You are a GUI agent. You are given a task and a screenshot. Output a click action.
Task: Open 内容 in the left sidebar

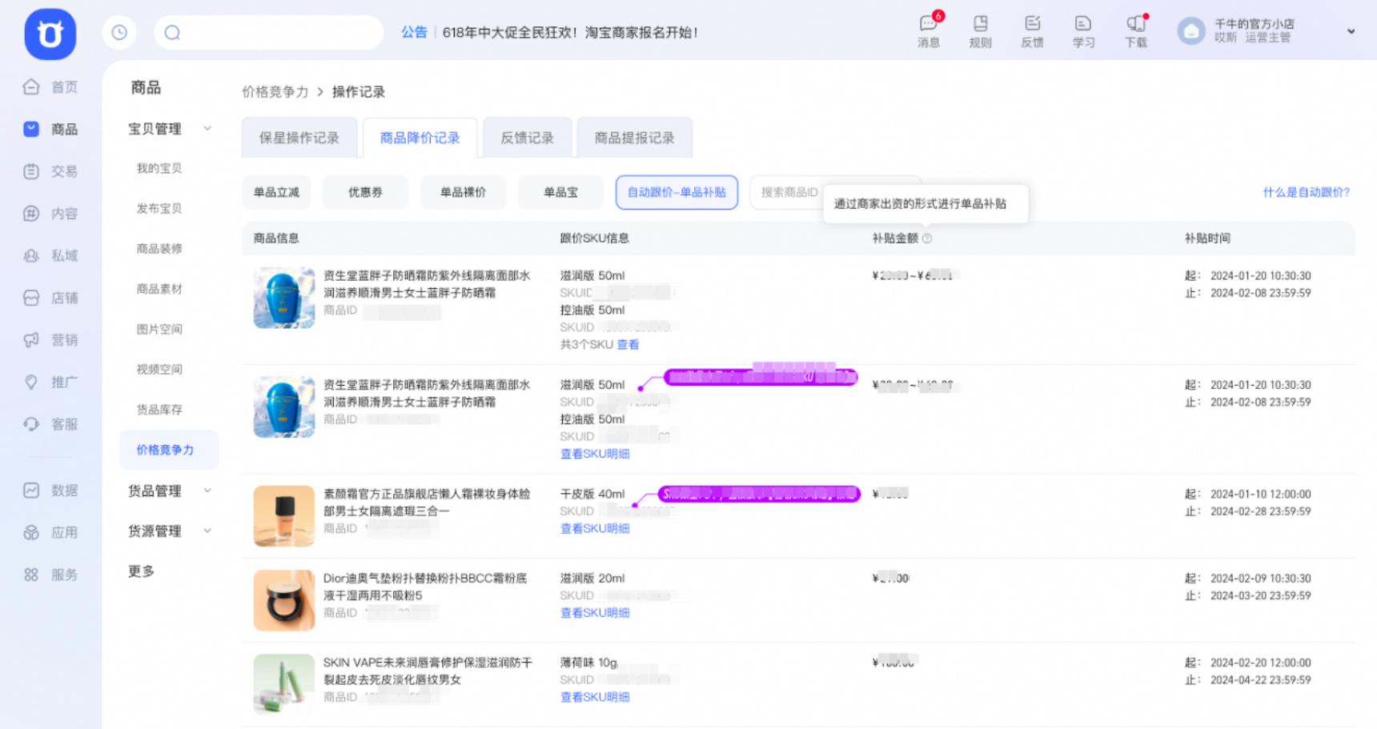pos(51,214)
